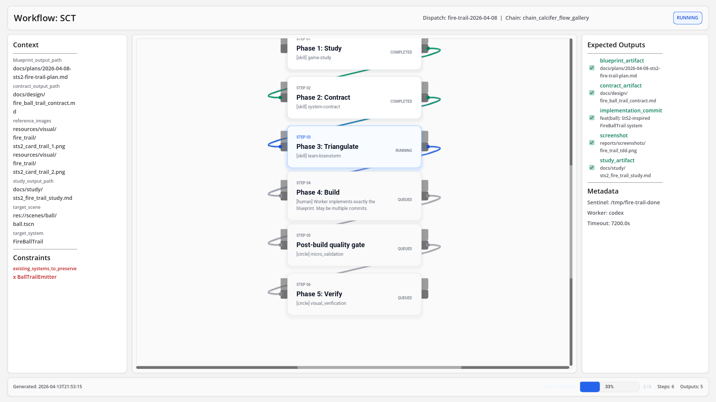Click the RUNNING status button in header
716x402 pixels.
coord(687,18)
